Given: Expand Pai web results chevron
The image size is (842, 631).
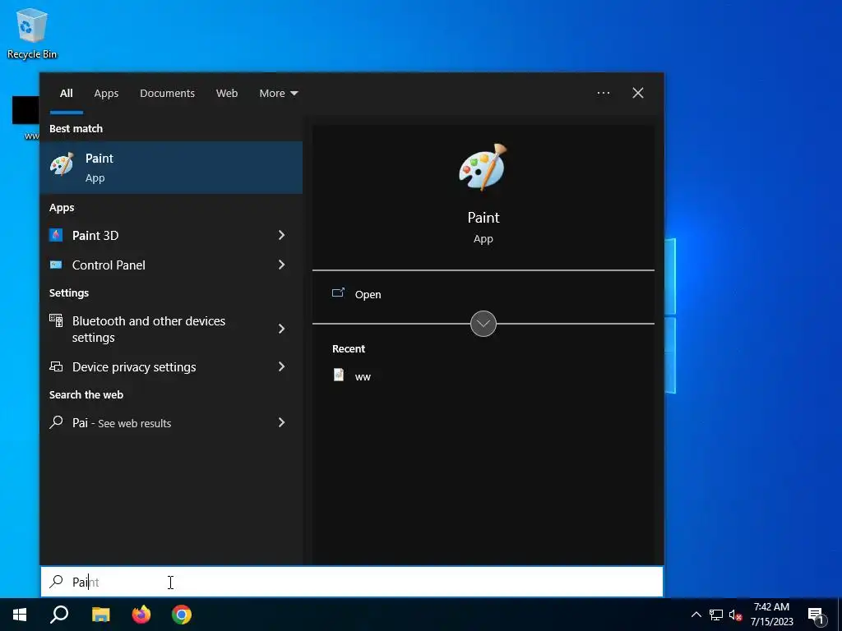Looking at the screenshot, I should coord(281,422).
